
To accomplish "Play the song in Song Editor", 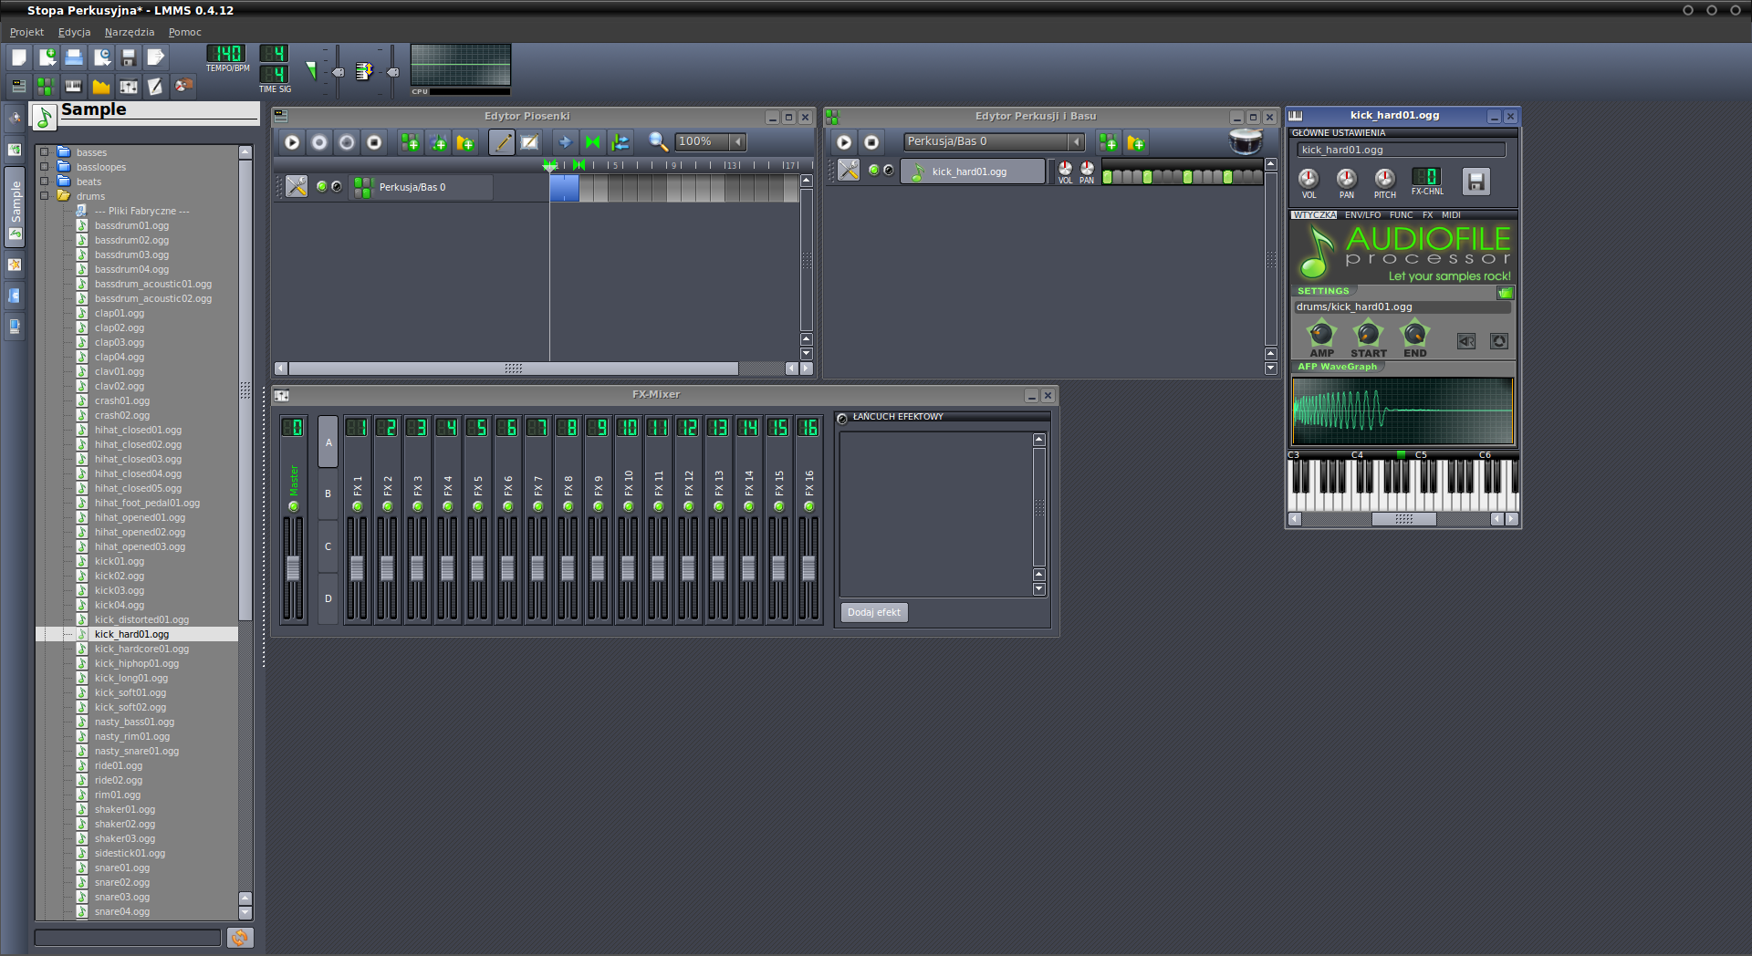I will [x=292, y=142].
